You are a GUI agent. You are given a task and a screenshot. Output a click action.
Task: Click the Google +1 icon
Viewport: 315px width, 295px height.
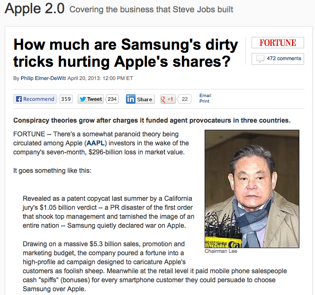[x=168, y=99]
